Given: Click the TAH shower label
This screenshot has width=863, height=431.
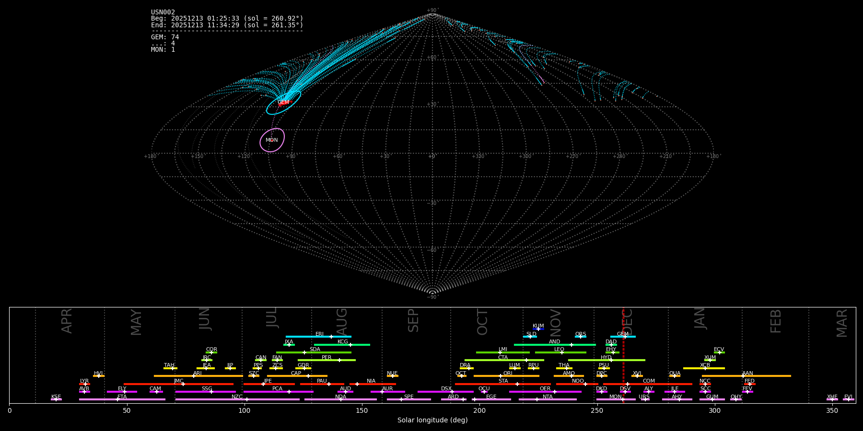Looking at the screenshot, I should pyautogui.click(x=169, y=365).
